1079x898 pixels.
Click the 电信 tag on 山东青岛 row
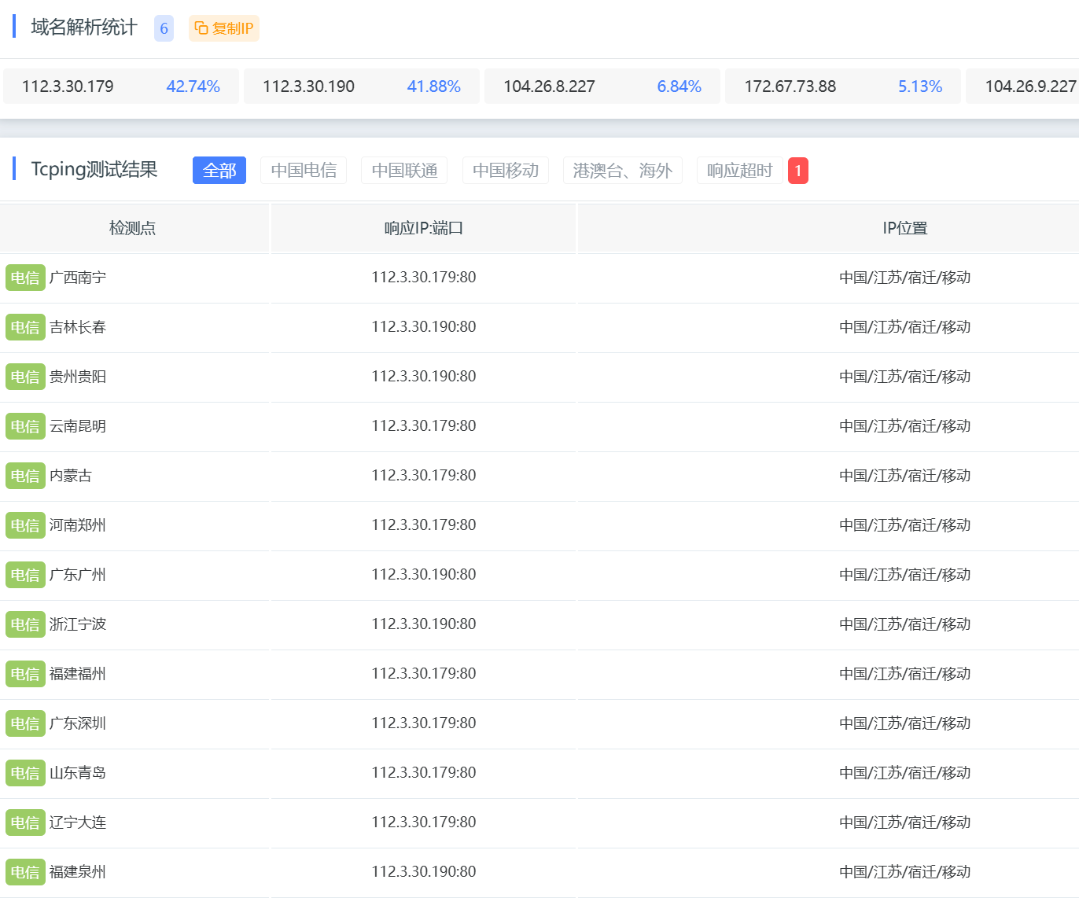[x=25, y=773]
